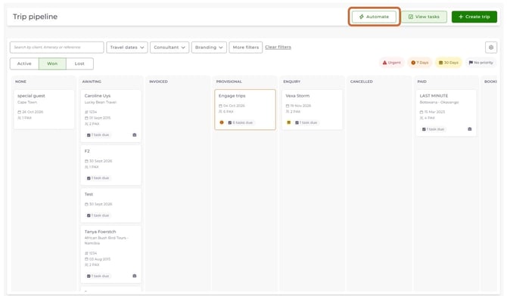507x296 pixels.
Task: Click tasks-due badge on Engage trips card
Action: click(x=240, y=122)
